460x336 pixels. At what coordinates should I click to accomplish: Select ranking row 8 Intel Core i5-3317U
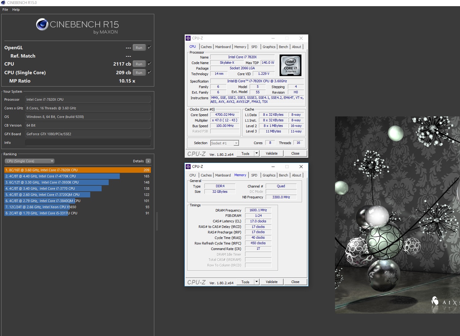tap(78, 213)
